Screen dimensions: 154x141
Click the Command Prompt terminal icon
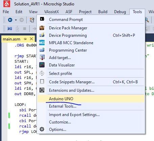[42, 19]
